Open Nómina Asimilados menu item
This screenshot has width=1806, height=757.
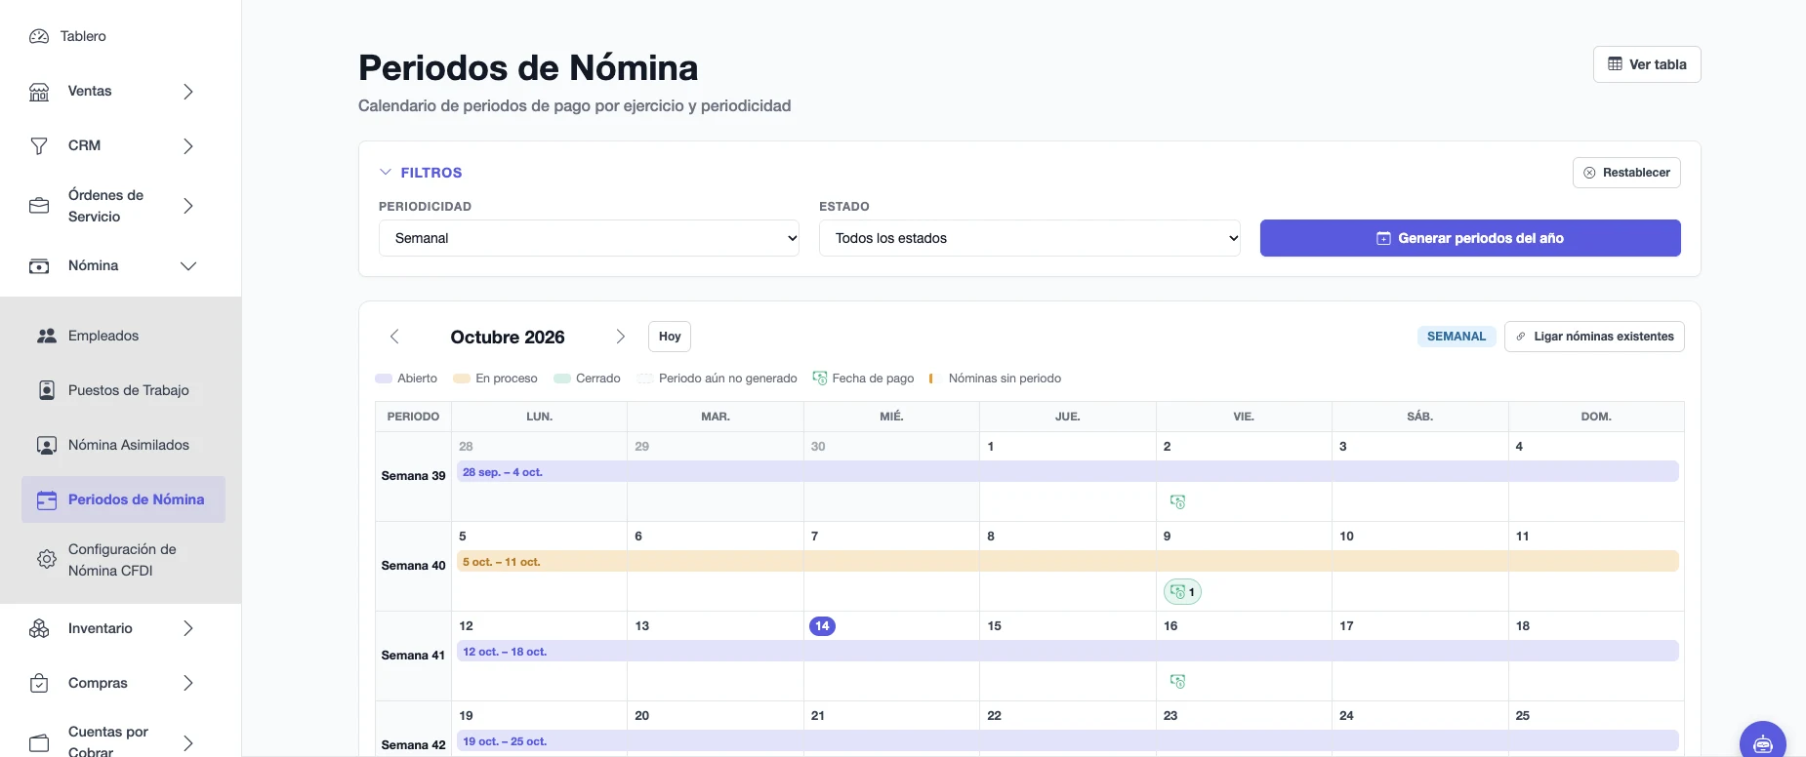[x=123, y=445]
